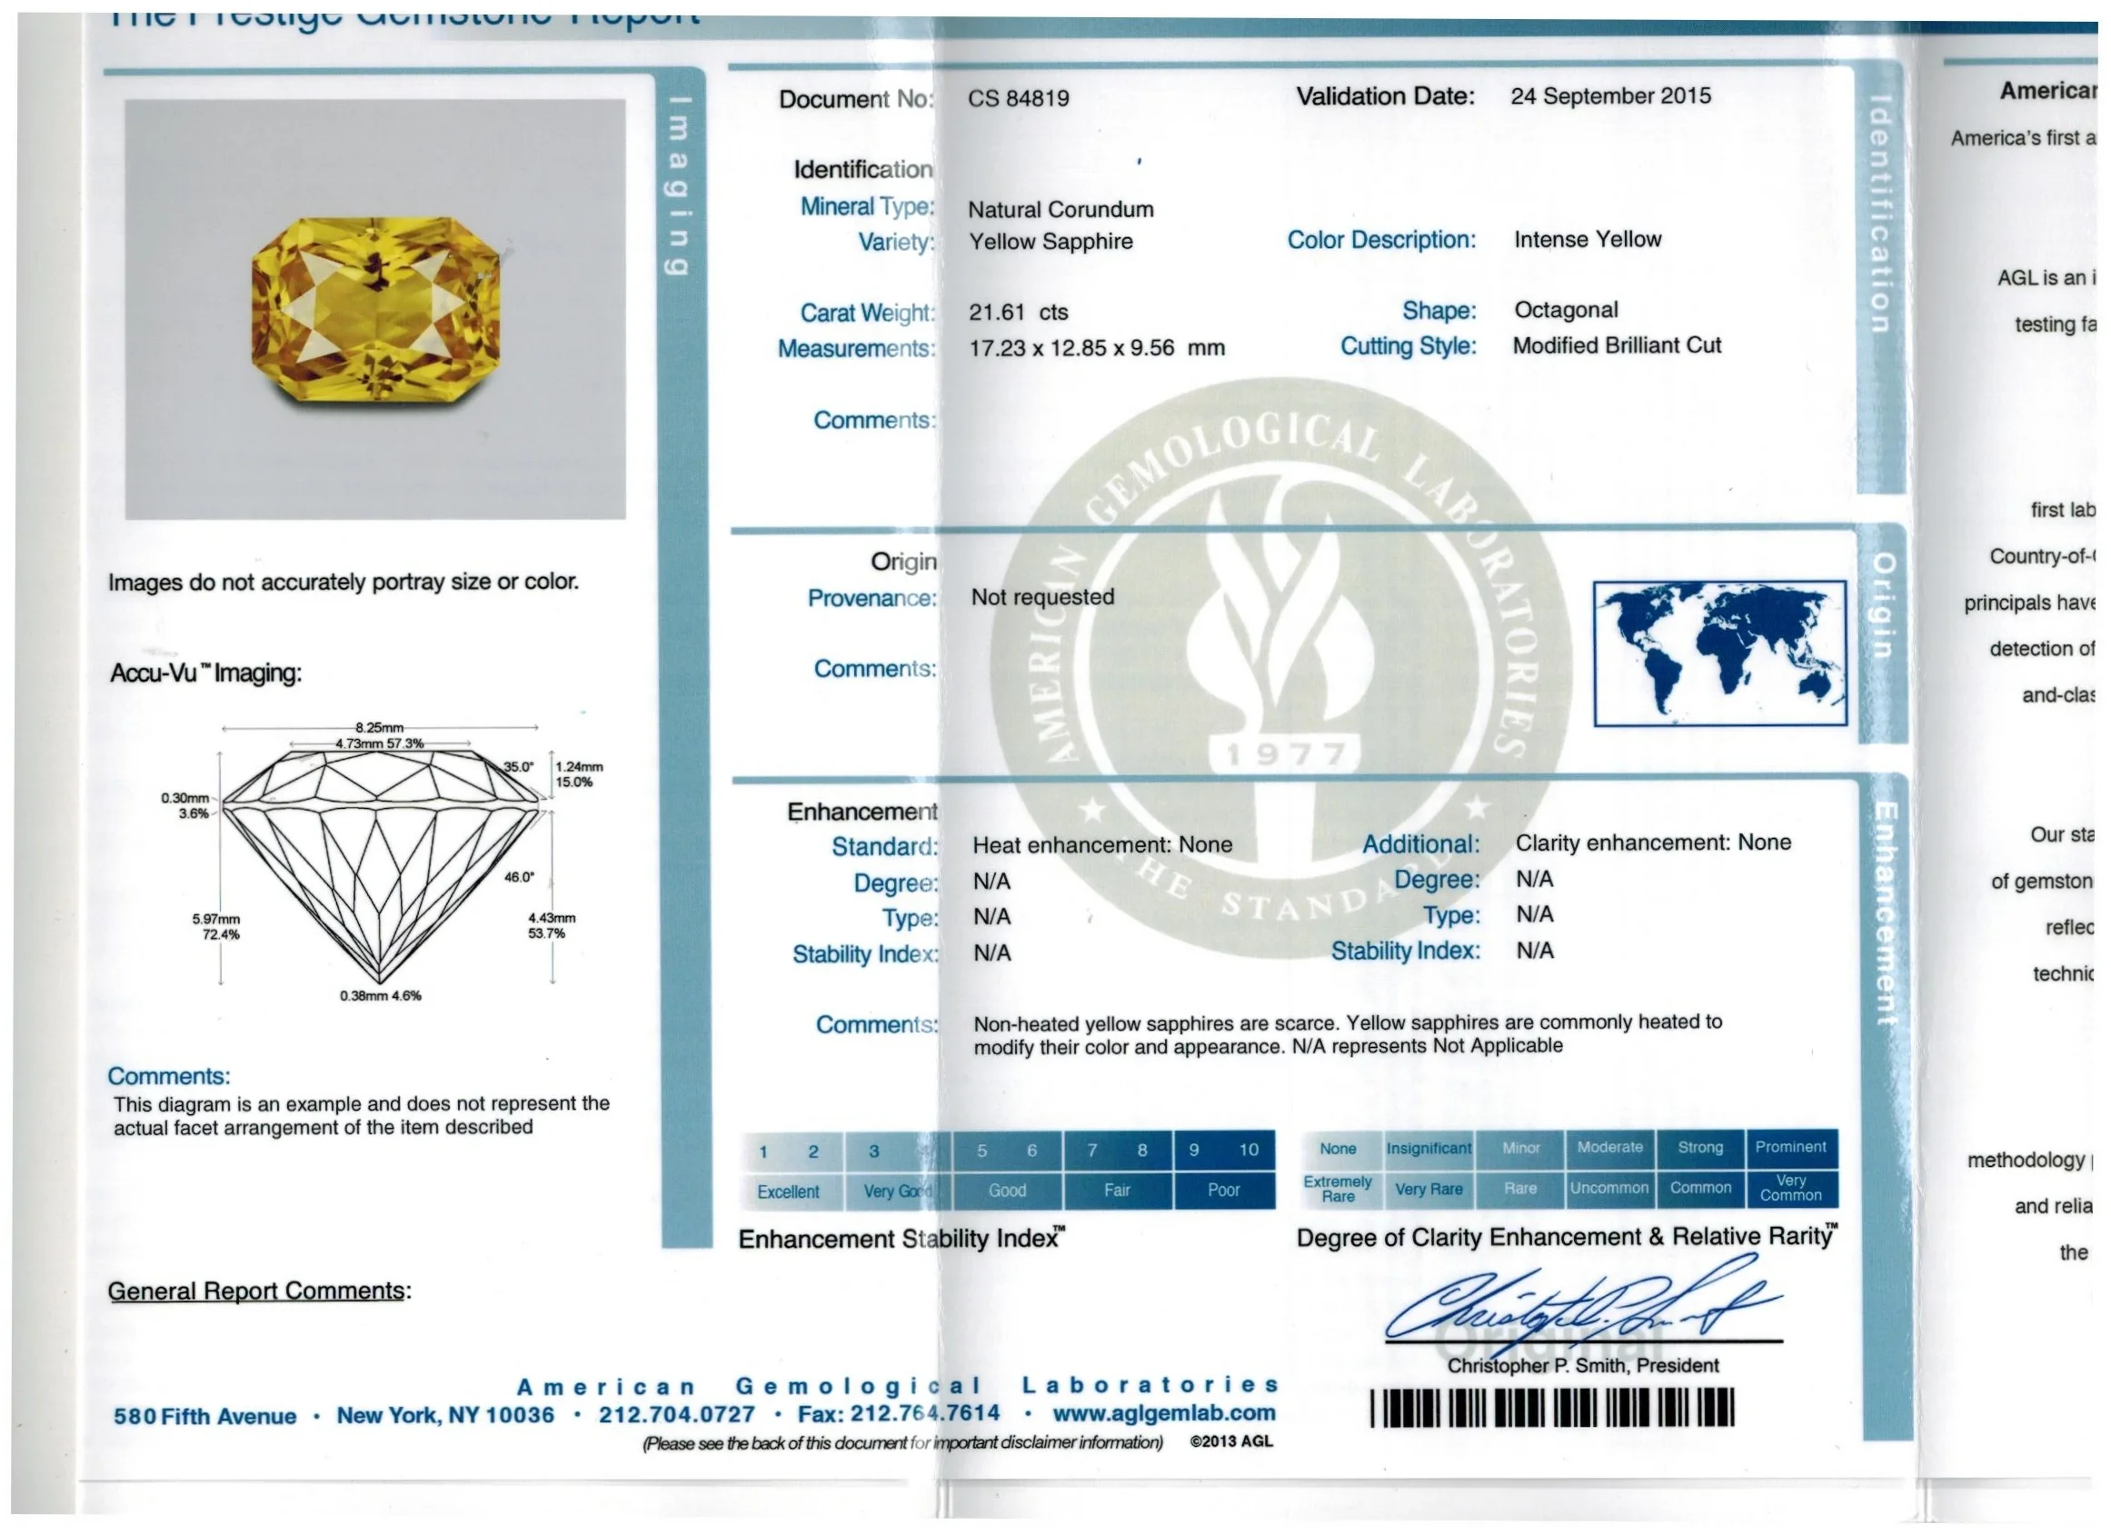Click the Strong clarity scale cell
Image resolution: width=2111 pixels, height=1535 pixels.
click(x=1699, y=1147)
